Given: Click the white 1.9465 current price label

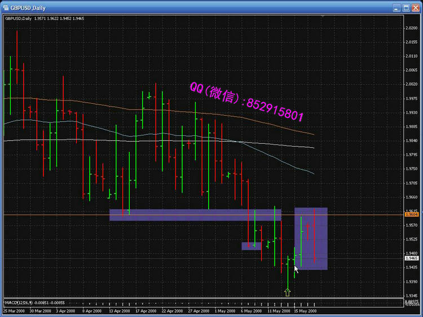Looking at the screenshot, I should pos(411,258).
